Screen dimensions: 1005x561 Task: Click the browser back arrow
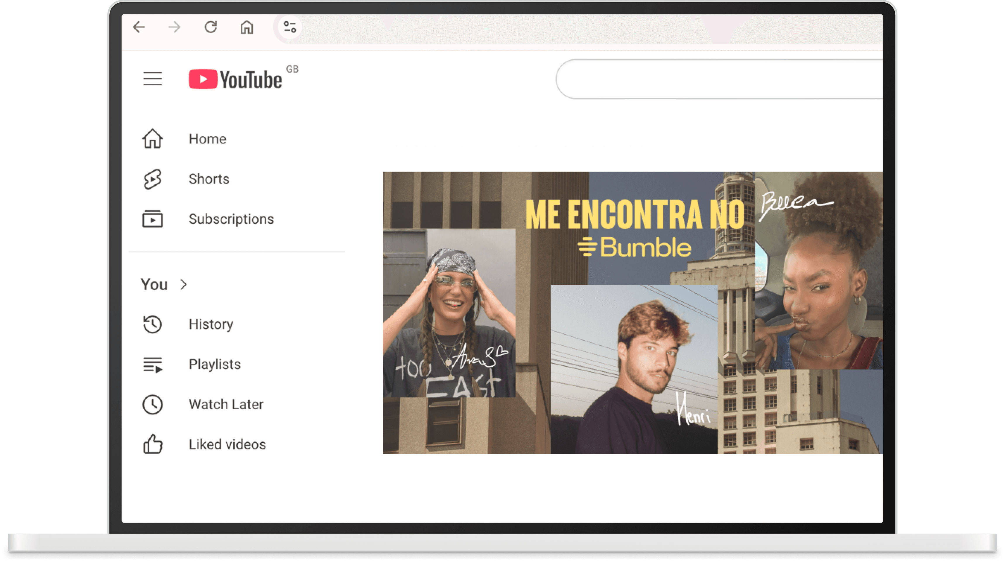tap(139, 27)
